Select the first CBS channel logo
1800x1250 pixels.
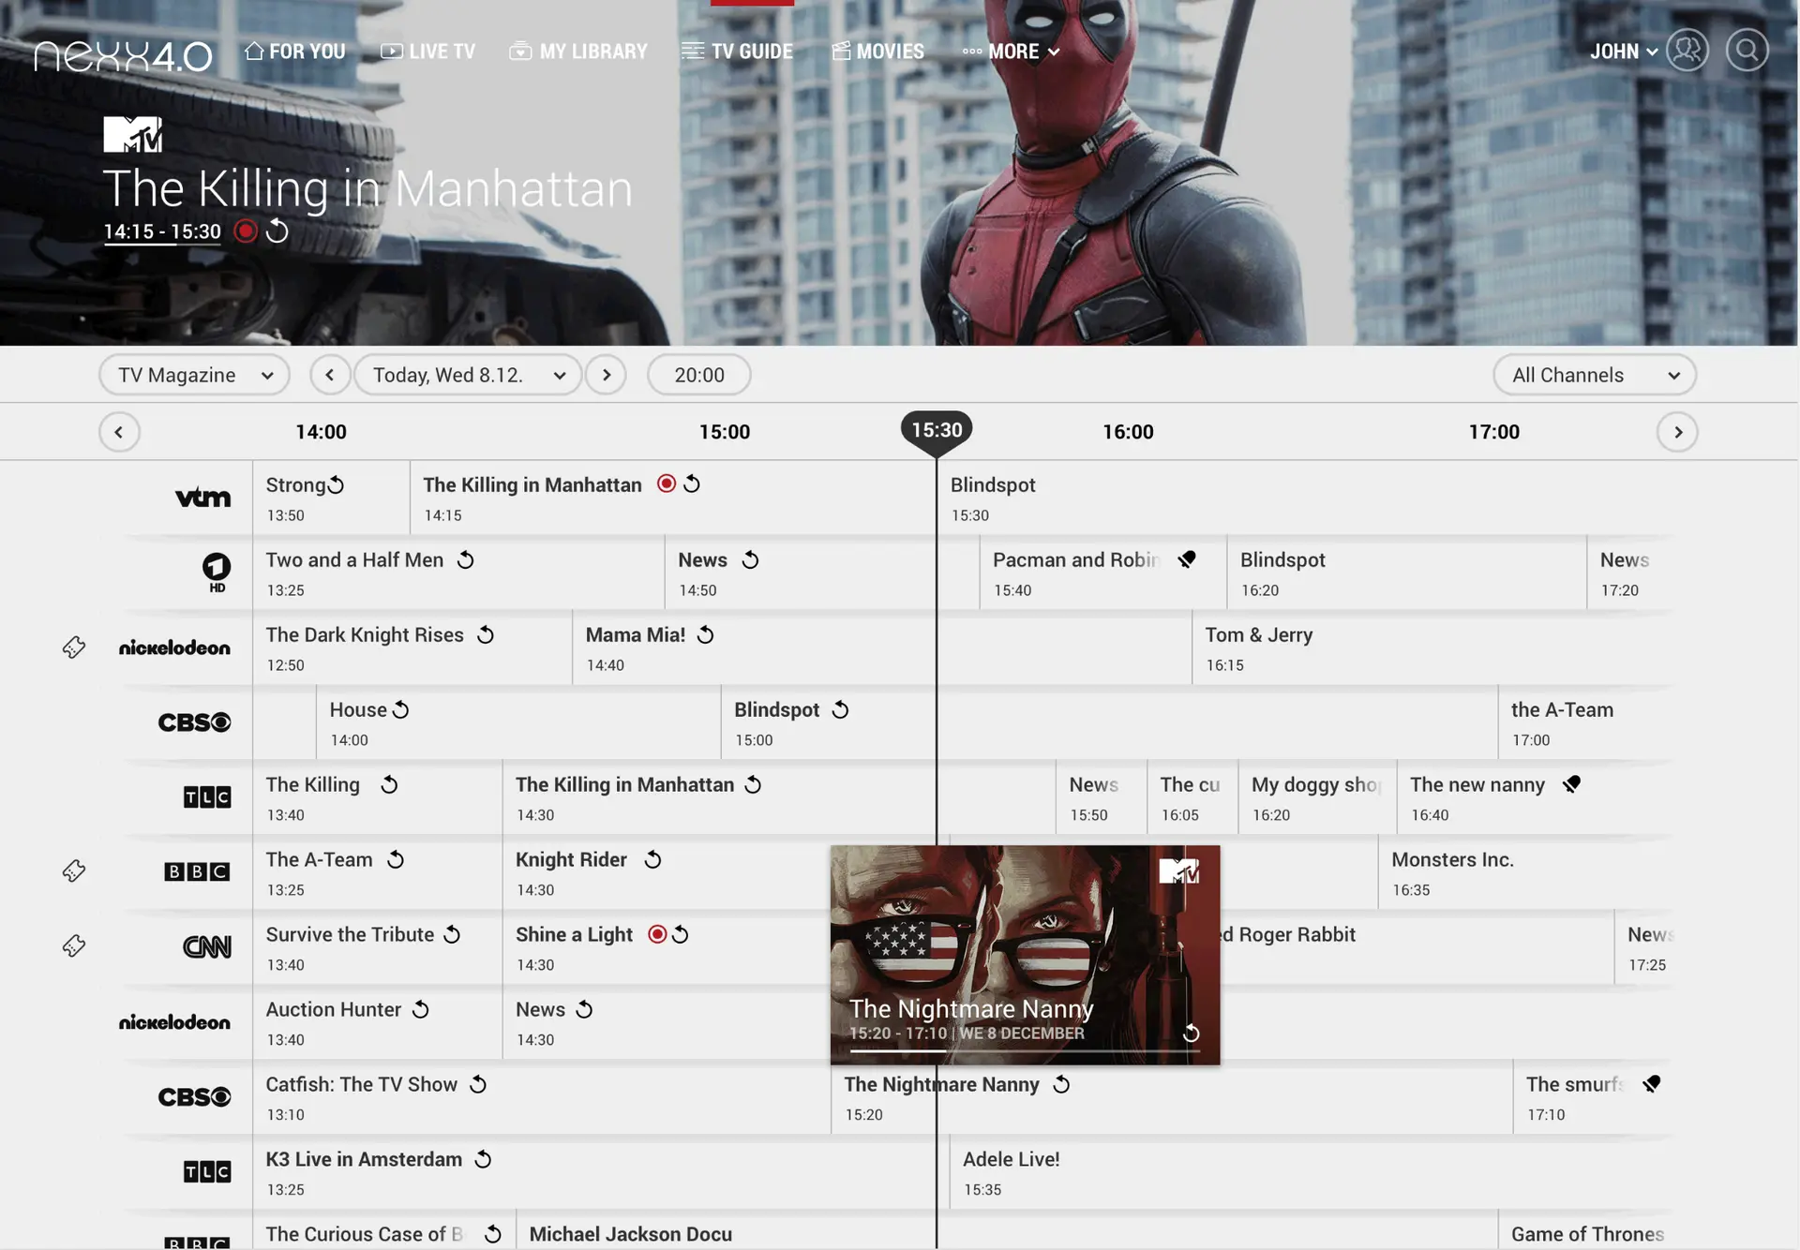tap(194, 722)
